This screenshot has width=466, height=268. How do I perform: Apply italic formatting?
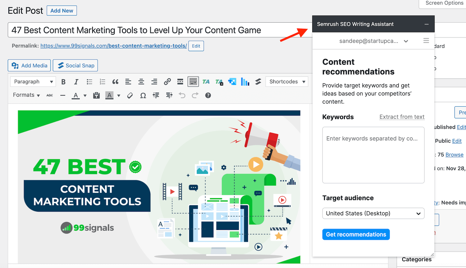click(76, 82)
